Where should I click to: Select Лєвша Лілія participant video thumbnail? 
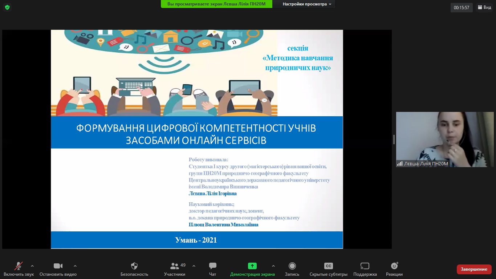(445, 139)
